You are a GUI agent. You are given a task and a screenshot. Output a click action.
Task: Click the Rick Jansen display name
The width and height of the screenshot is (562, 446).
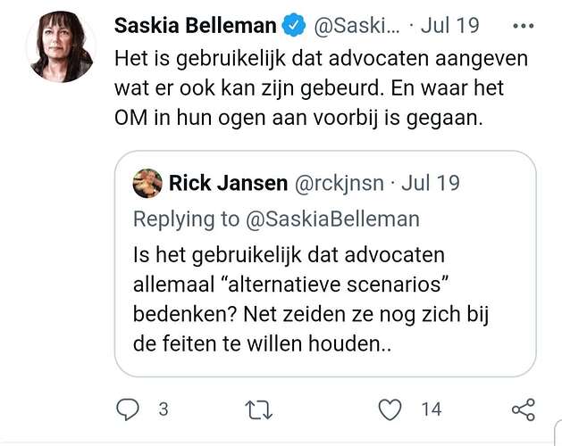click(228, 184)
